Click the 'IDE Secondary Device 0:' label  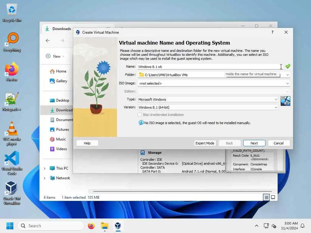coord(160,164)
